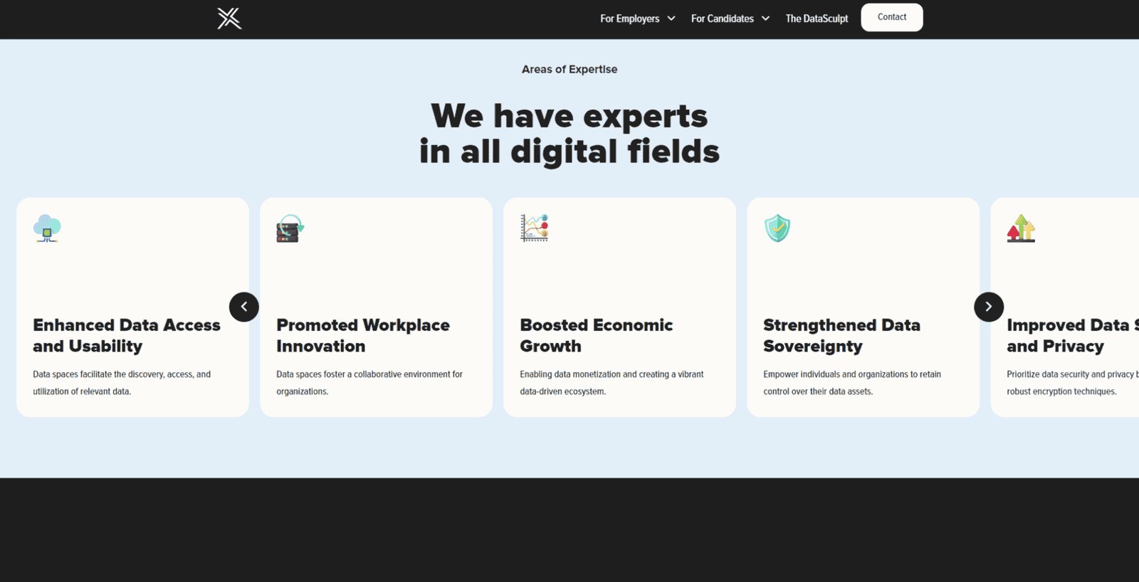Screen dimensions: 1139x582
Task: Select the Strengthened Data Sovereignty card
Action: point(863,307)
